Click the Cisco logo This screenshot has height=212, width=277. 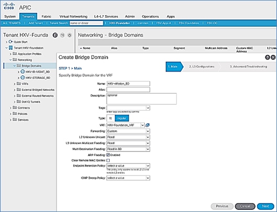coord(9,6)
